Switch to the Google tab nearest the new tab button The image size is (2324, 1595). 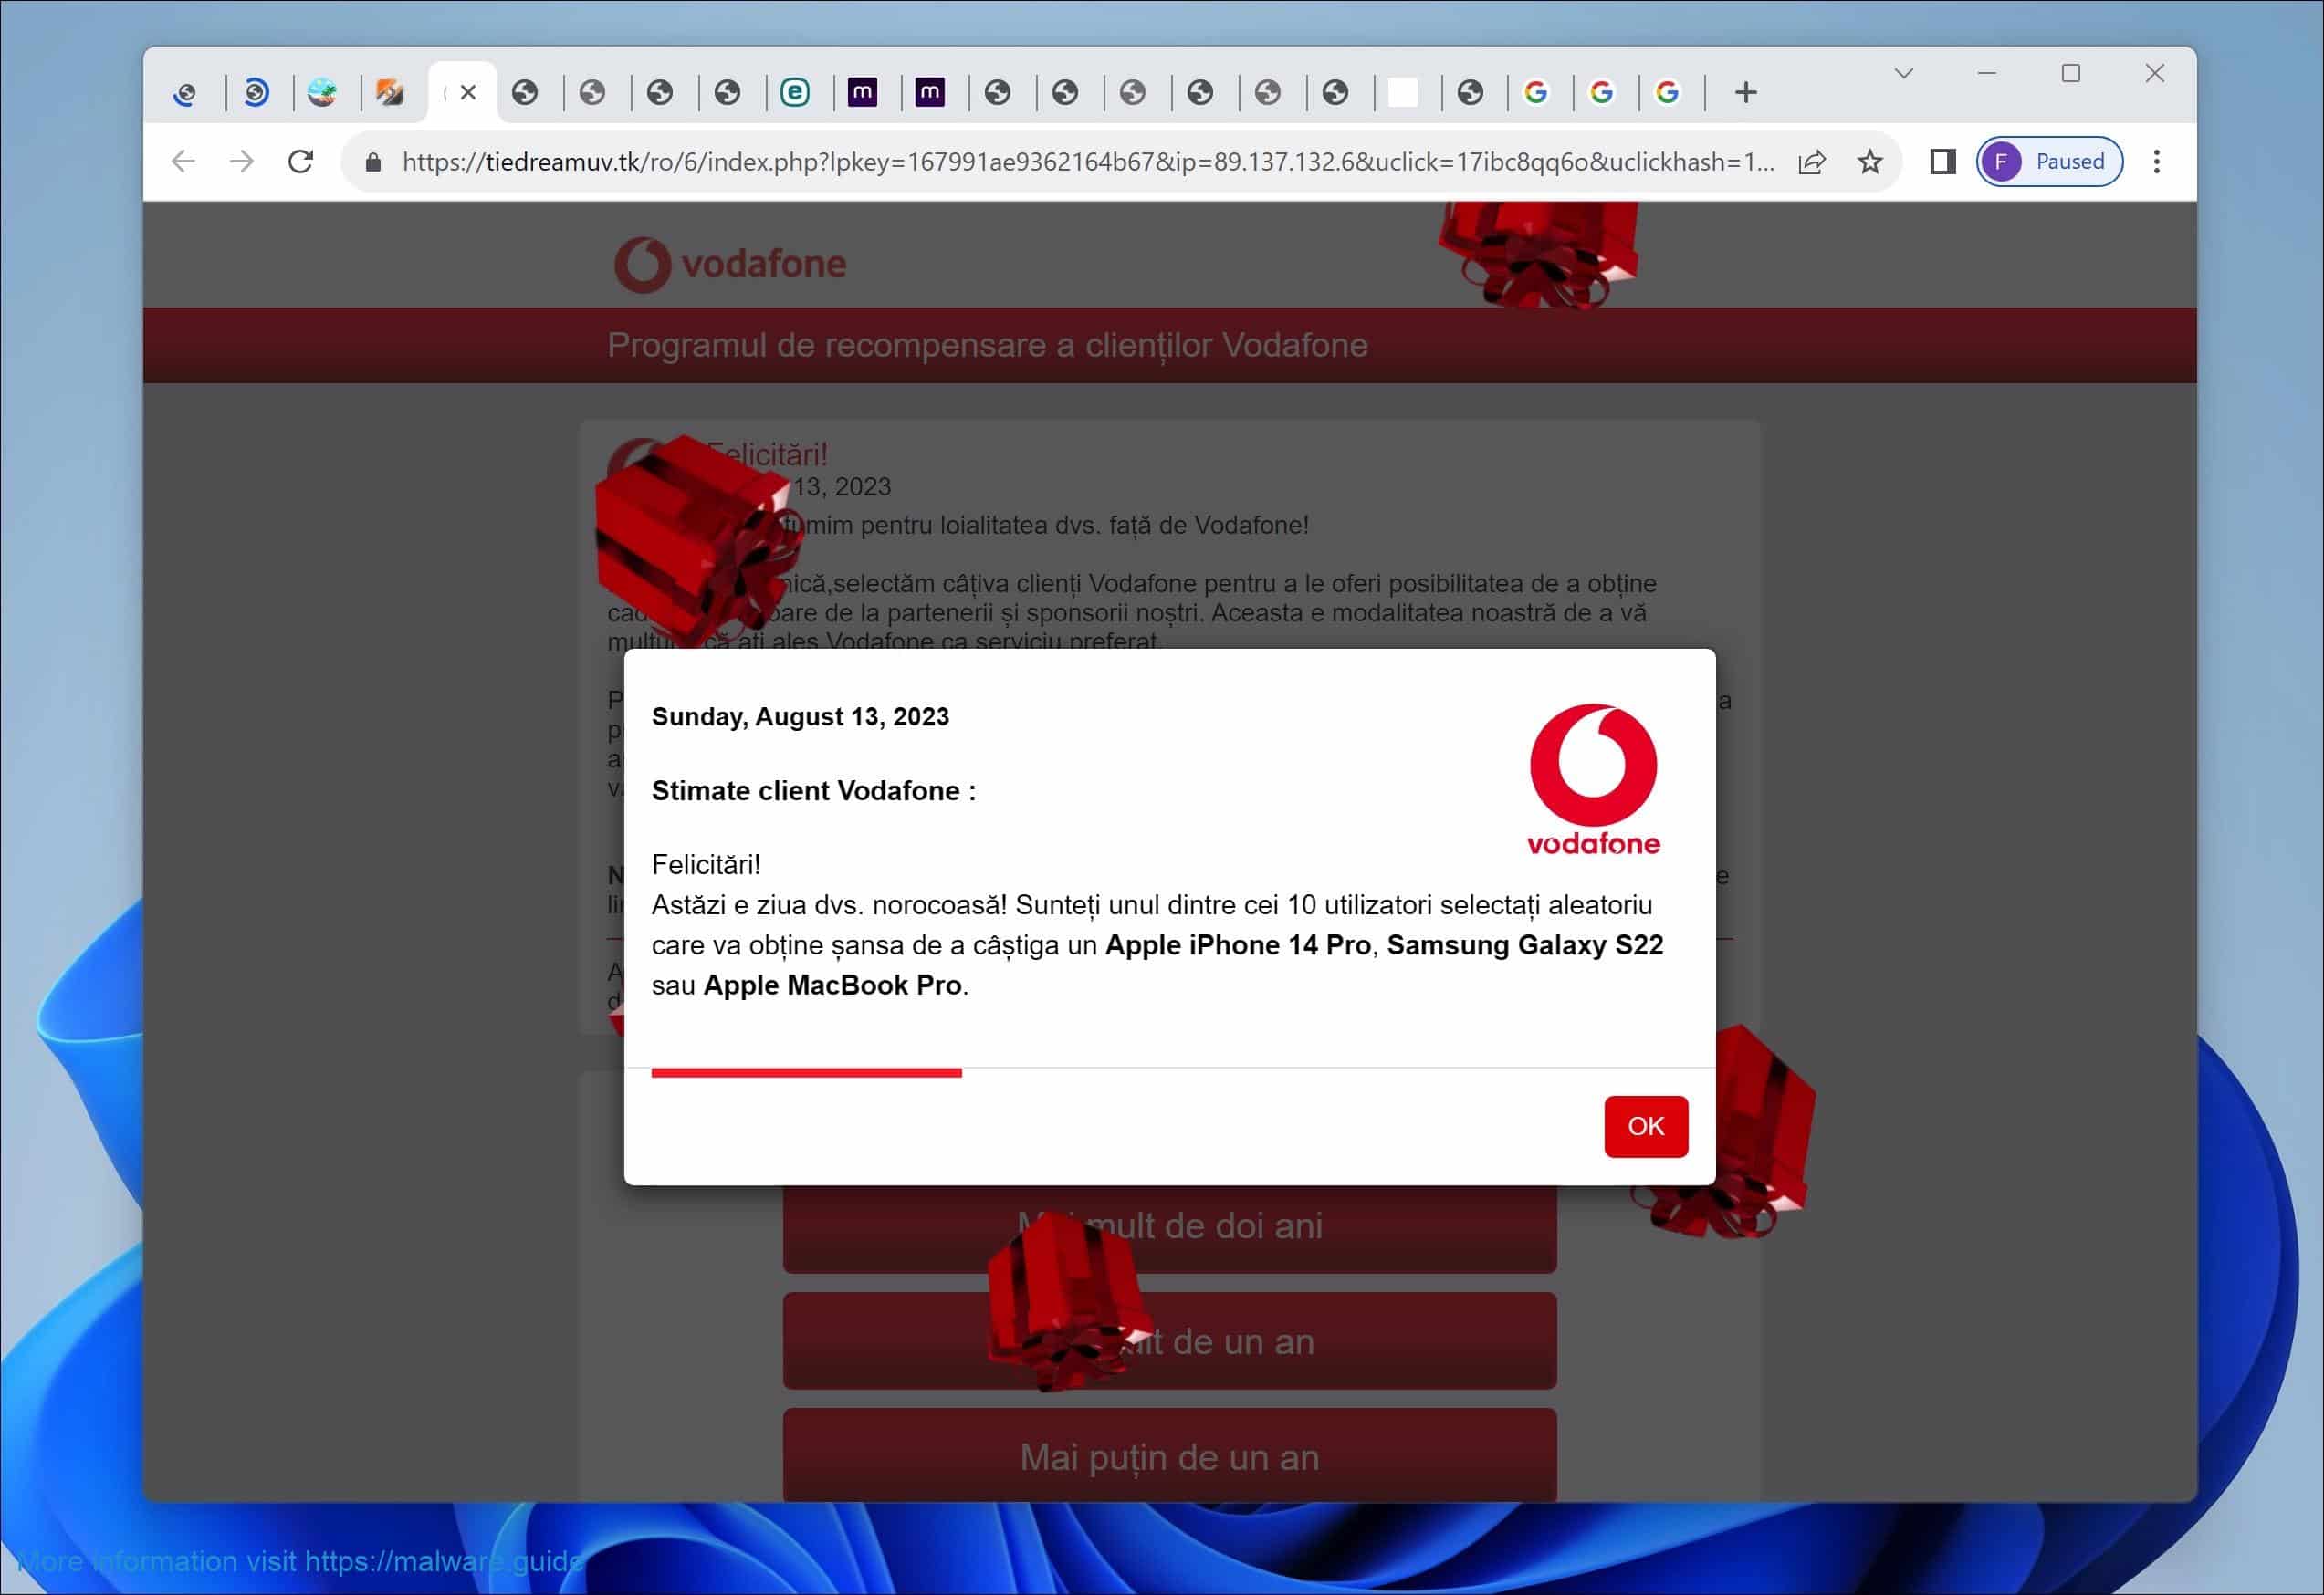click(x=1667, y=93)
